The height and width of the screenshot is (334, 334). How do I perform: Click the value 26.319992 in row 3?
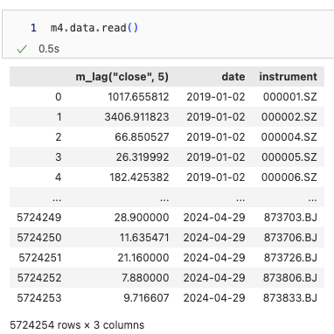click(x=143, y=157)
